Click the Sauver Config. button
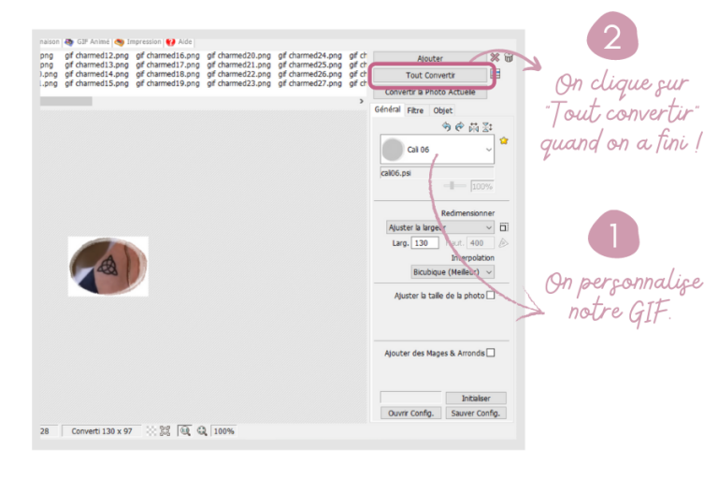 click(x=476, y=413)
